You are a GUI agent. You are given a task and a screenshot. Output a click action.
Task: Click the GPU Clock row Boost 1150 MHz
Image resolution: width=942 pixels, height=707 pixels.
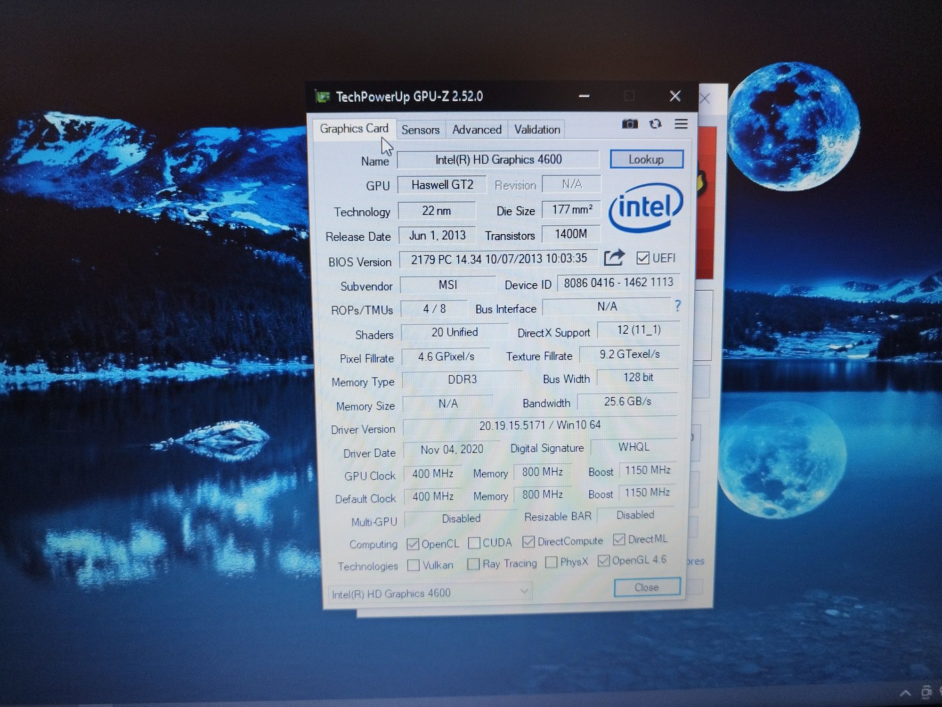(x=647, y=470)
